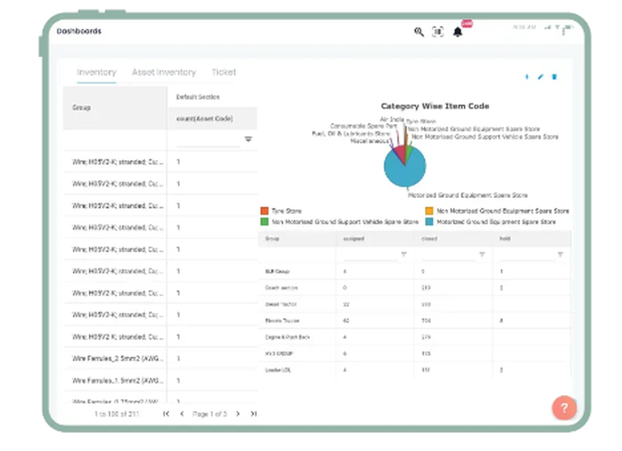Toggle Non Motorised Ground Support Vehicle legend swatch
Viewport: 622px width, 451px height.
[264, 222]
